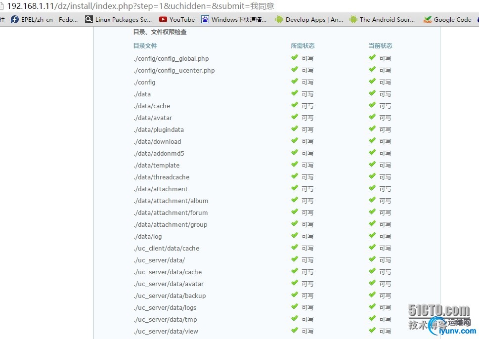Select the ./data/cache path text
Image resolution: width=479 pixels, height=339 pixels.
point(152,106)
